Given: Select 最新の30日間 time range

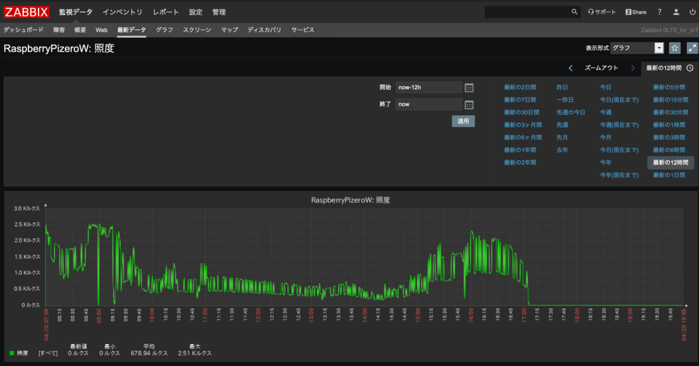Looking at the screenshot, I should click(521, 112).
